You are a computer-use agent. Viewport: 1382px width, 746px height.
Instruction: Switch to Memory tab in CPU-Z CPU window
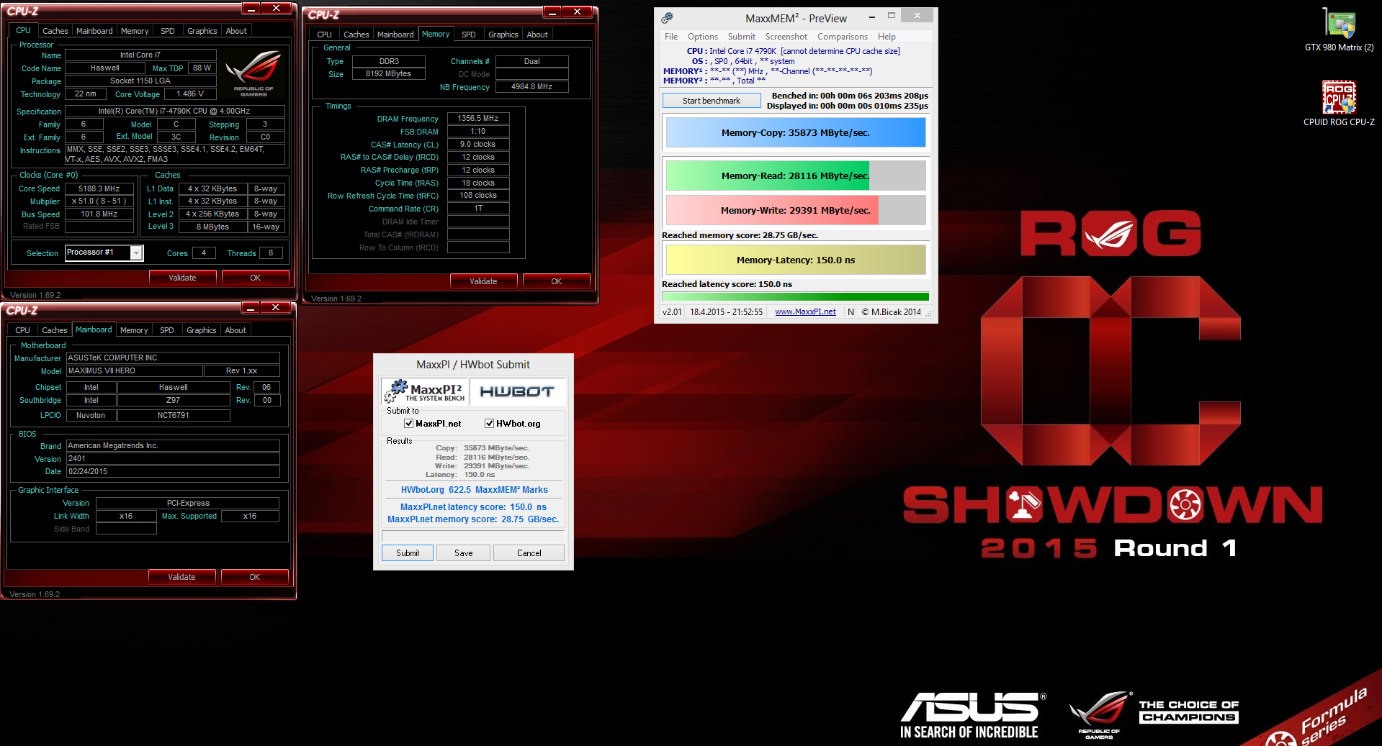click(x=135, y=31)
